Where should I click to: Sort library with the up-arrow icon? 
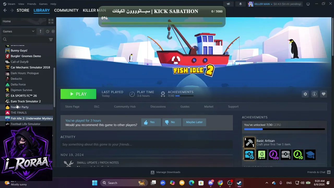pyautogui.click(x=40, y=31)
